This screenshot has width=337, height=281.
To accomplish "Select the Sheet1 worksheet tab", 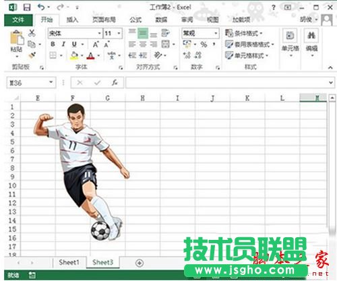I will [x=69, y=262].
